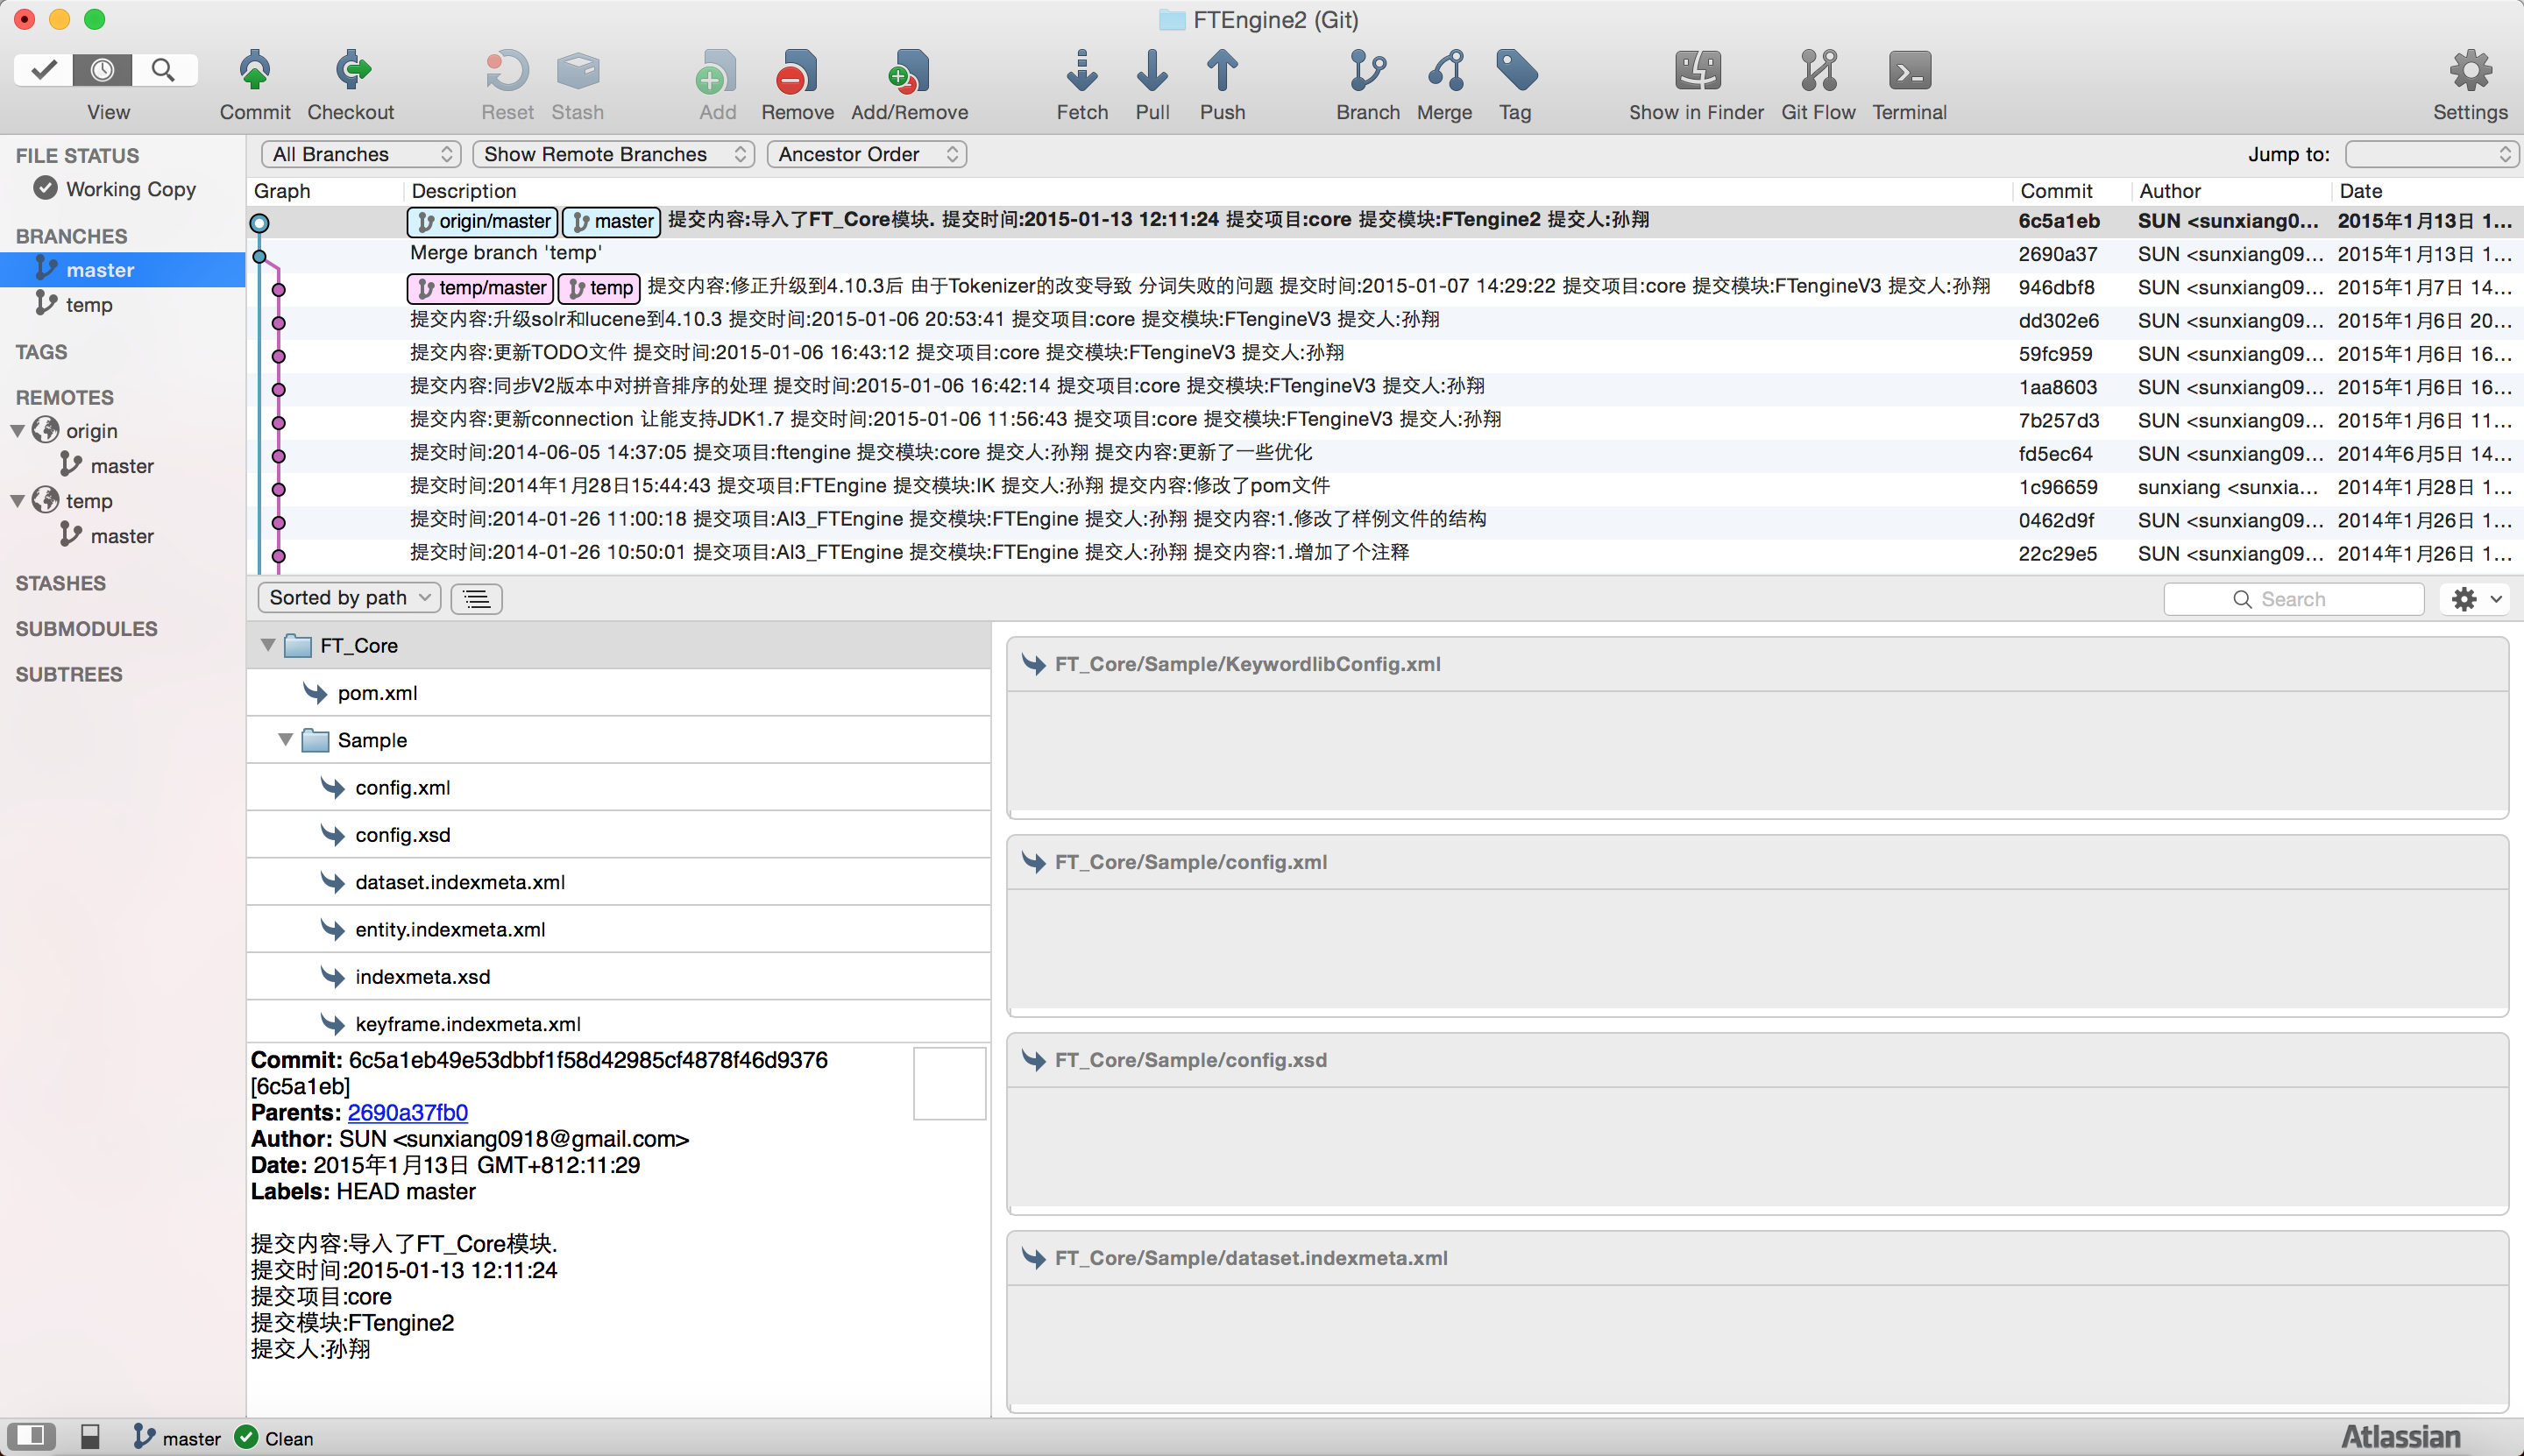This screenshot has width=2524, height=1456.
Task: Fetch from remote using toolbar icon
Action: coord(1081,72)
